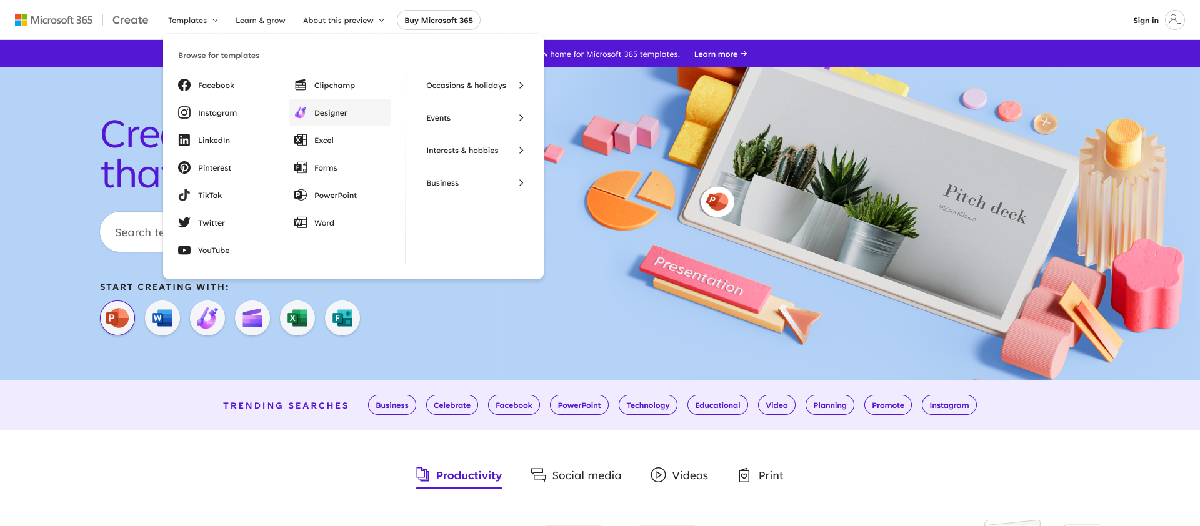Expand Interests & hobbies submenu
The width and height of the screenshot is (1200, 526).
[x=475, y=150]
